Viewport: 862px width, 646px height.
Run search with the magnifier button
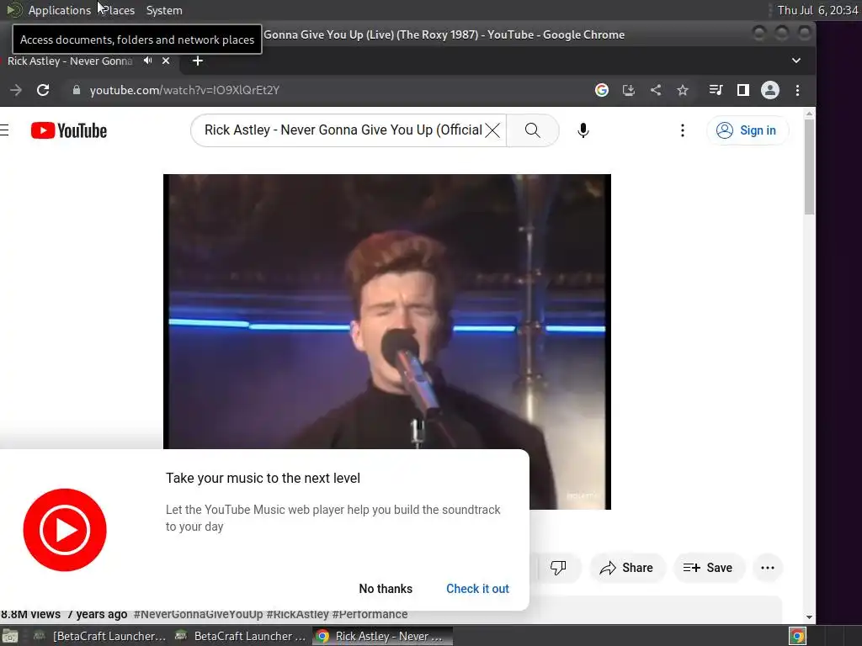coord(532,130)
